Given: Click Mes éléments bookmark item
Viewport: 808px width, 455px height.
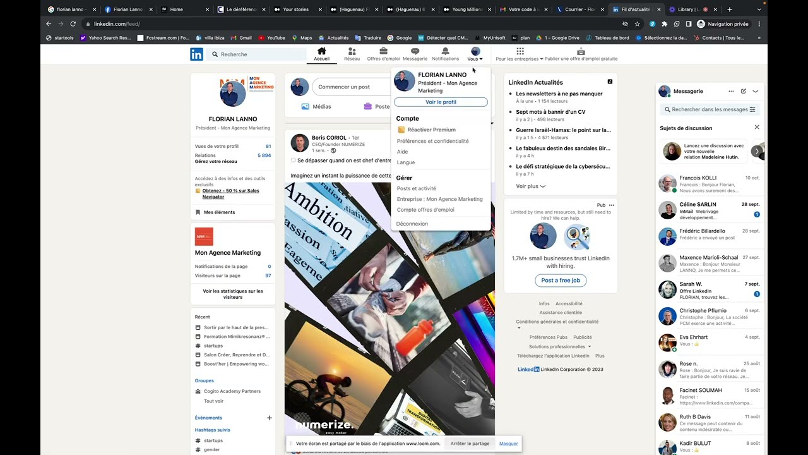Looking at the screenshot, I should pos(215,212).
